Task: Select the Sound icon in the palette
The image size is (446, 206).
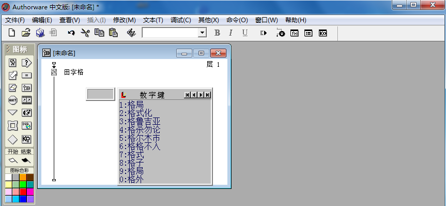Action: (x=26, y=113)
